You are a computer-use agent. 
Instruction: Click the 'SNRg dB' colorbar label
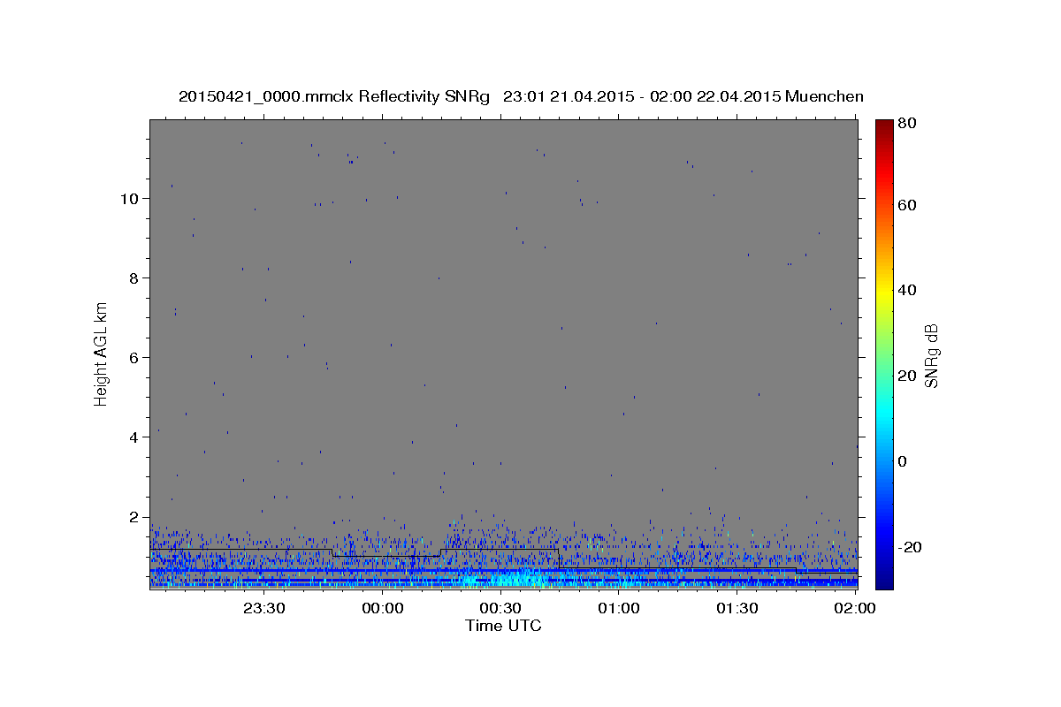pyautogui.click(x=931, y=354)
